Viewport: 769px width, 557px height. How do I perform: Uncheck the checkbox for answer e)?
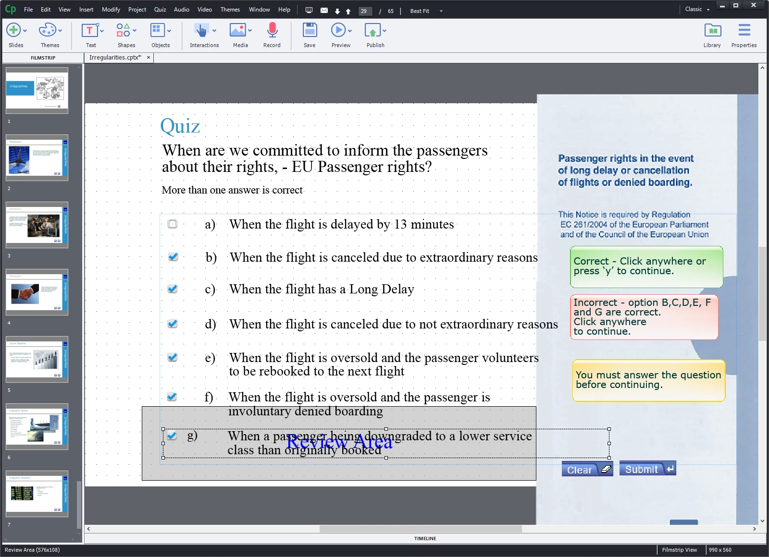coord(173,357)
